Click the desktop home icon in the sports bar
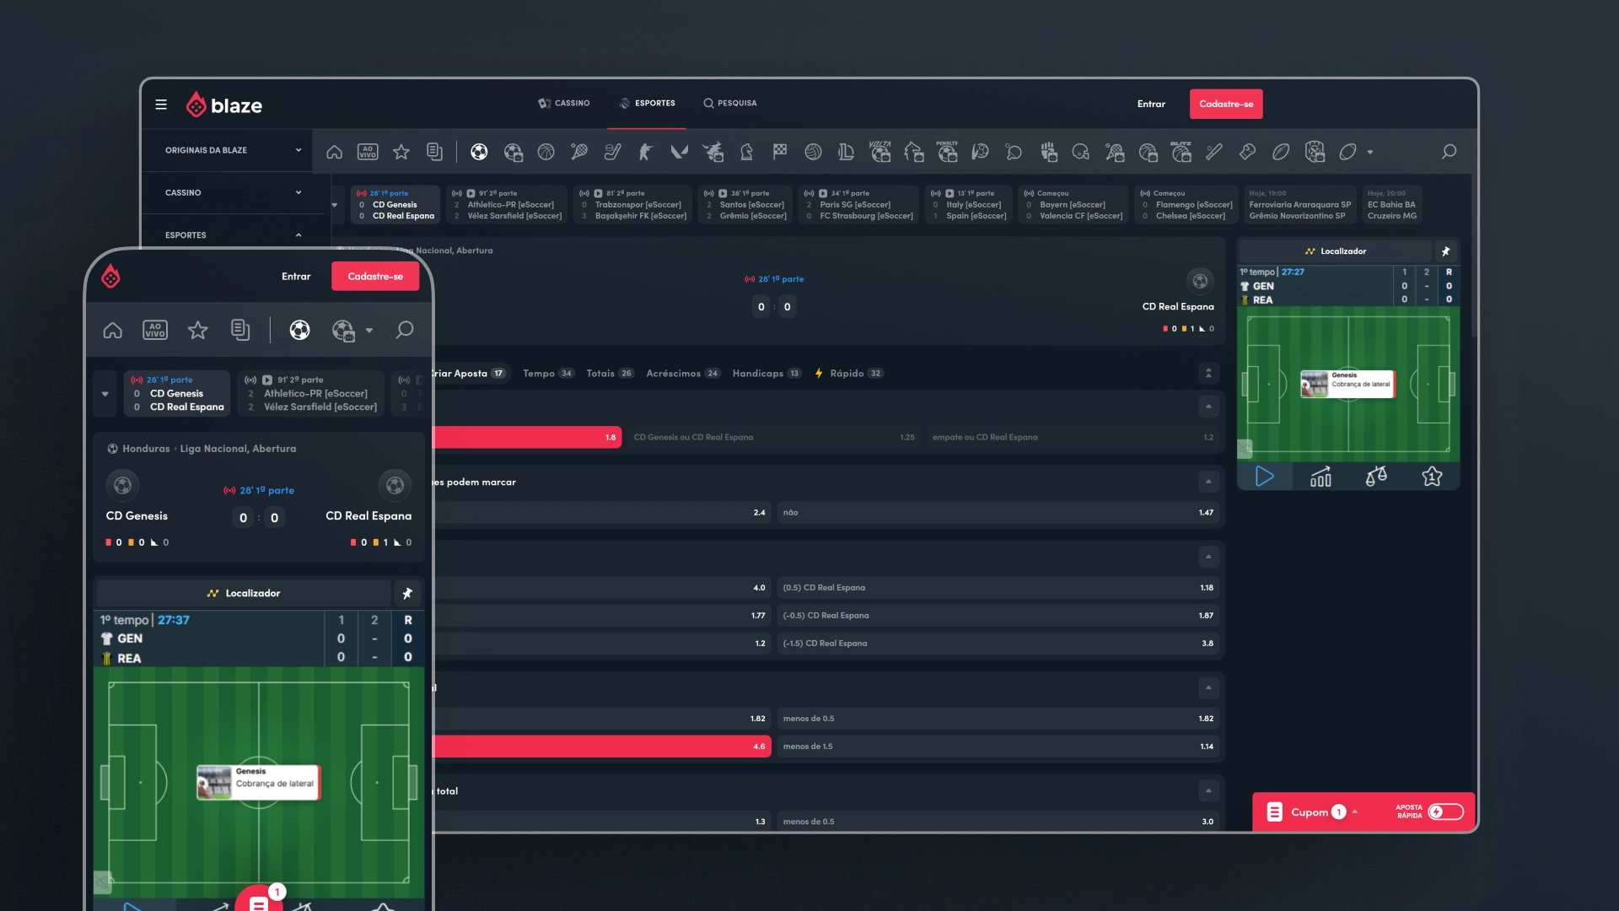 click(335, 152)
